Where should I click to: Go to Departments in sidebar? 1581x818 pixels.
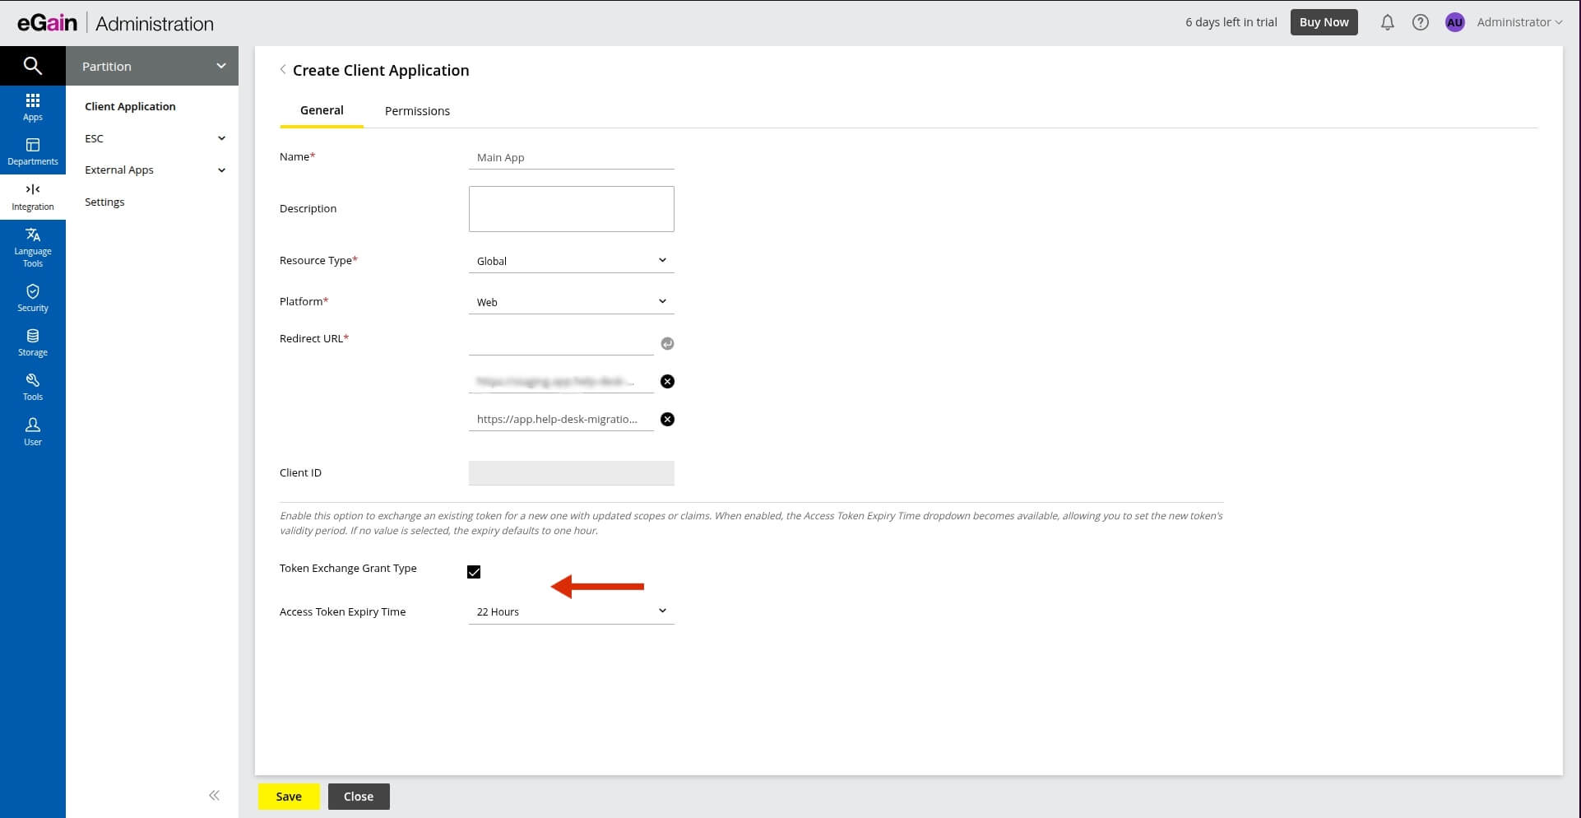[x=32, y=151]
